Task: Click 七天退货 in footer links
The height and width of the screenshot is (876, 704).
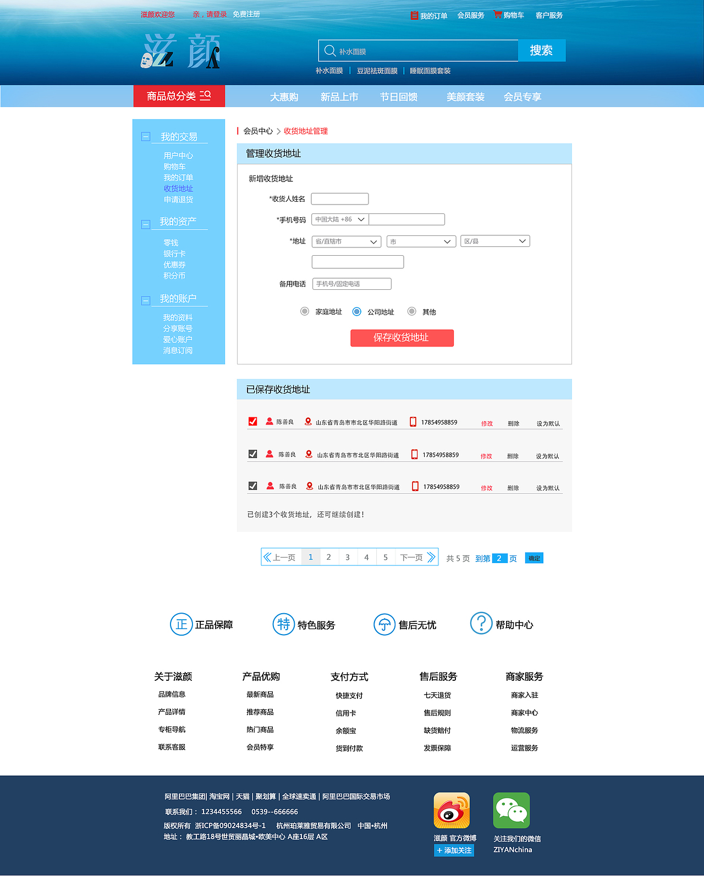Action: pyautogui.click(x=437, y=696)
